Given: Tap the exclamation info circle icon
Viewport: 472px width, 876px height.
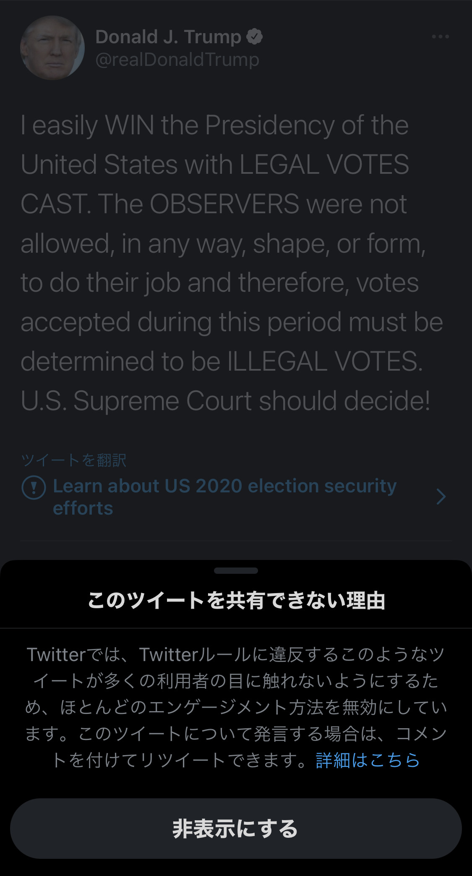Looking at the screenshot, I should [34, 487].
